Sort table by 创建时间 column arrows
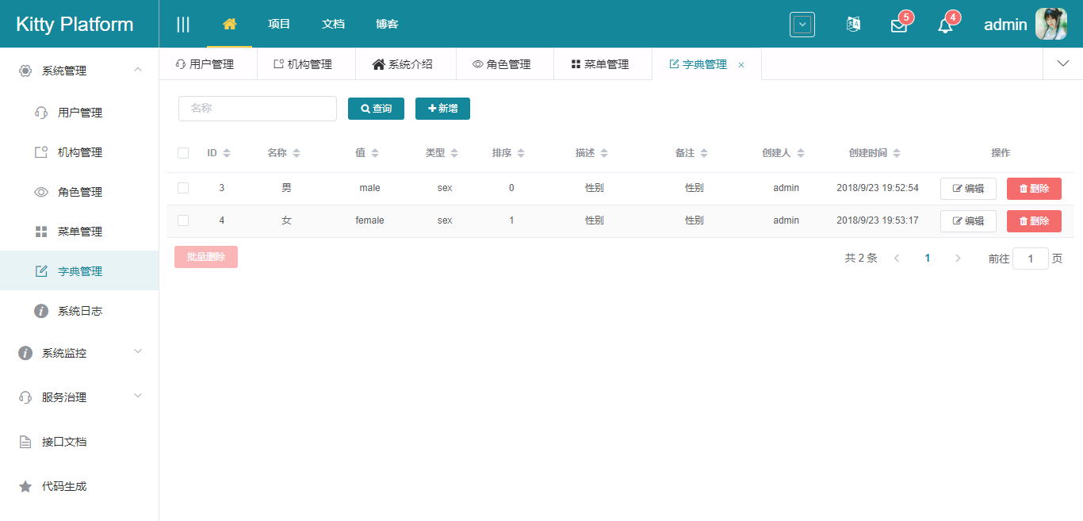The image size is (1083, 521). tap(897, 153)
